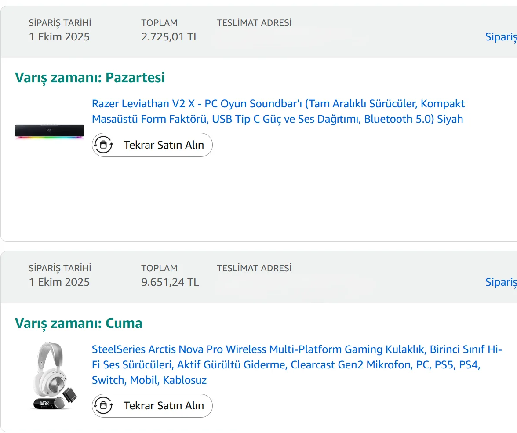Click the Sipariş Tarihi label in the SteelSeries order

(x=60, y=268)
